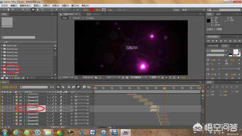The height and width of the screenshot is (136, 242).
Task: Pick text color with the eyedropper
Action: tap(230, 51)
